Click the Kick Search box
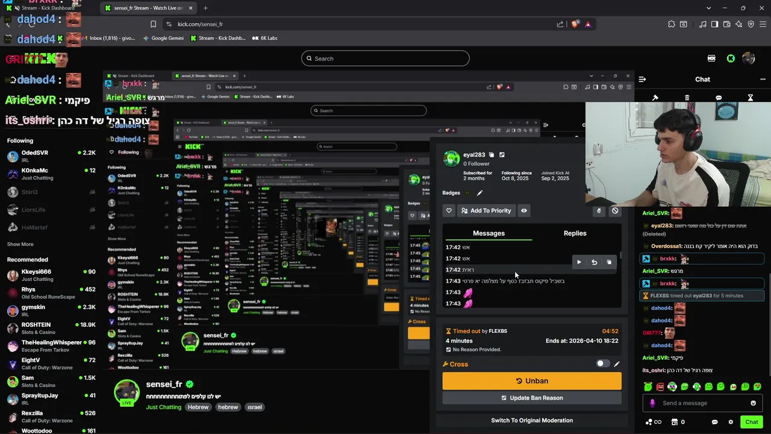Image resolution: width=771 pixels, height=434 pixels. pyautogui.click(x=385, y=58)
